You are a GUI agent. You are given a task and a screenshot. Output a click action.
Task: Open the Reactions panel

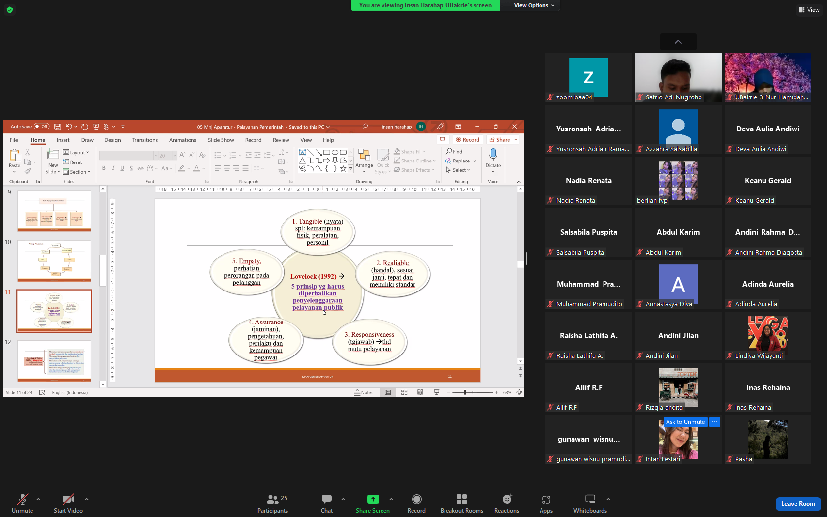click(507, 504)
